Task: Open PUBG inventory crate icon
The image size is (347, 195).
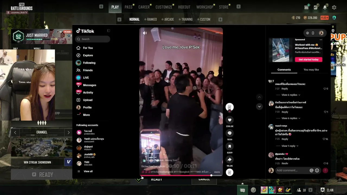Action: pos(306,7)
